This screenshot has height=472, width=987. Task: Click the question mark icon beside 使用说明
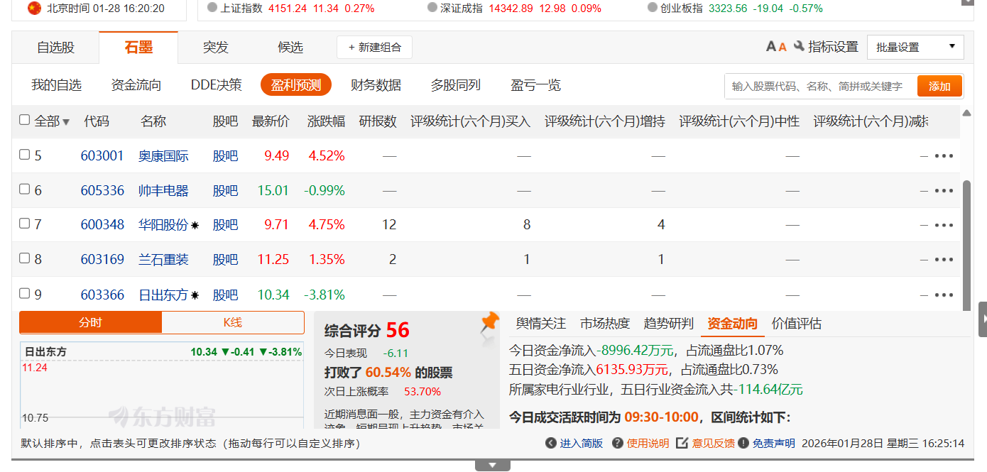(618, 443)
